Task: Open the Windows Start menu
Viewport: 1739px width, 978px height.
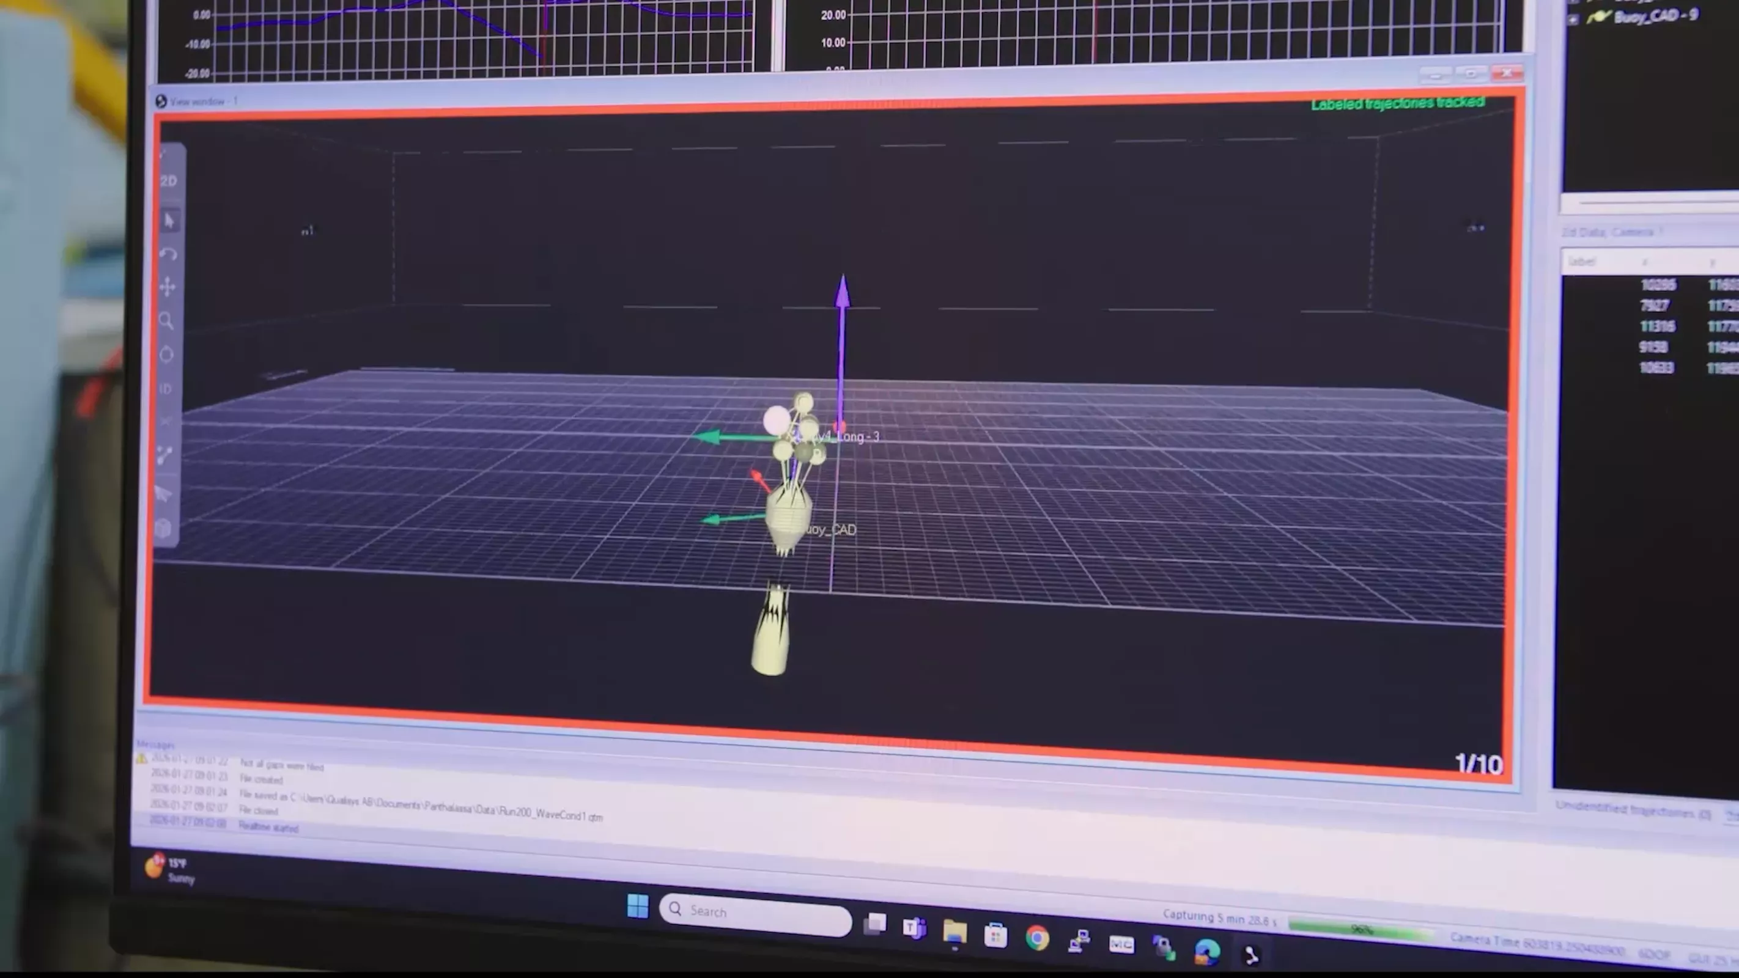Action: pos(637,906)
